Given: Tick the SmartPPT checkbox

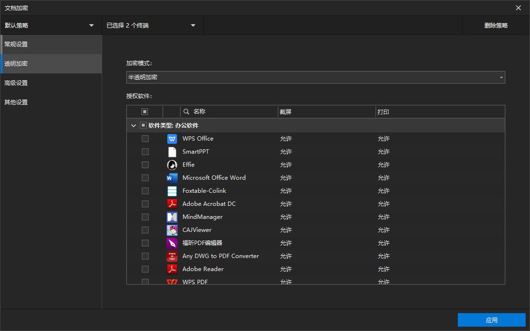Looking at the screenshot, I should [145, 152].
